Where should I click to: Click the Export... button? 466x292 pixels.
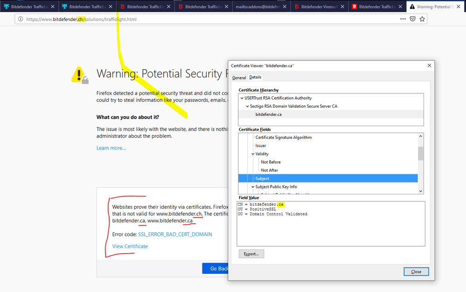tap(251, 254)
